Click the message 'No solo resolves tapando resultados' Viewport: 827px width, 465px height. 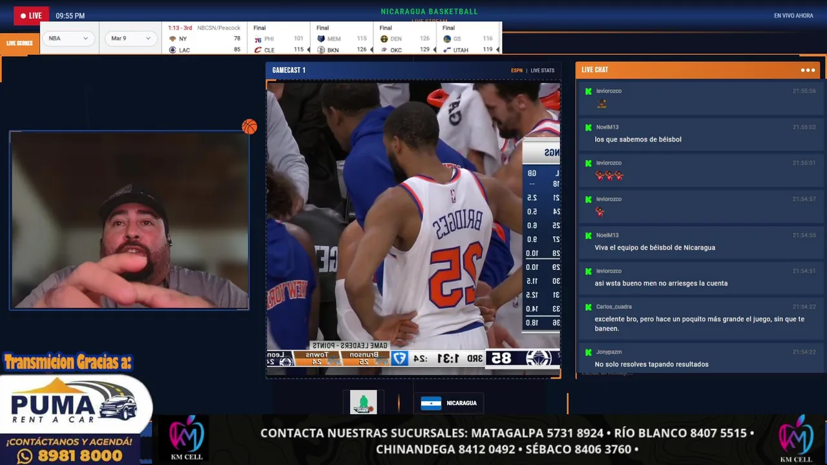coord(651,364)
